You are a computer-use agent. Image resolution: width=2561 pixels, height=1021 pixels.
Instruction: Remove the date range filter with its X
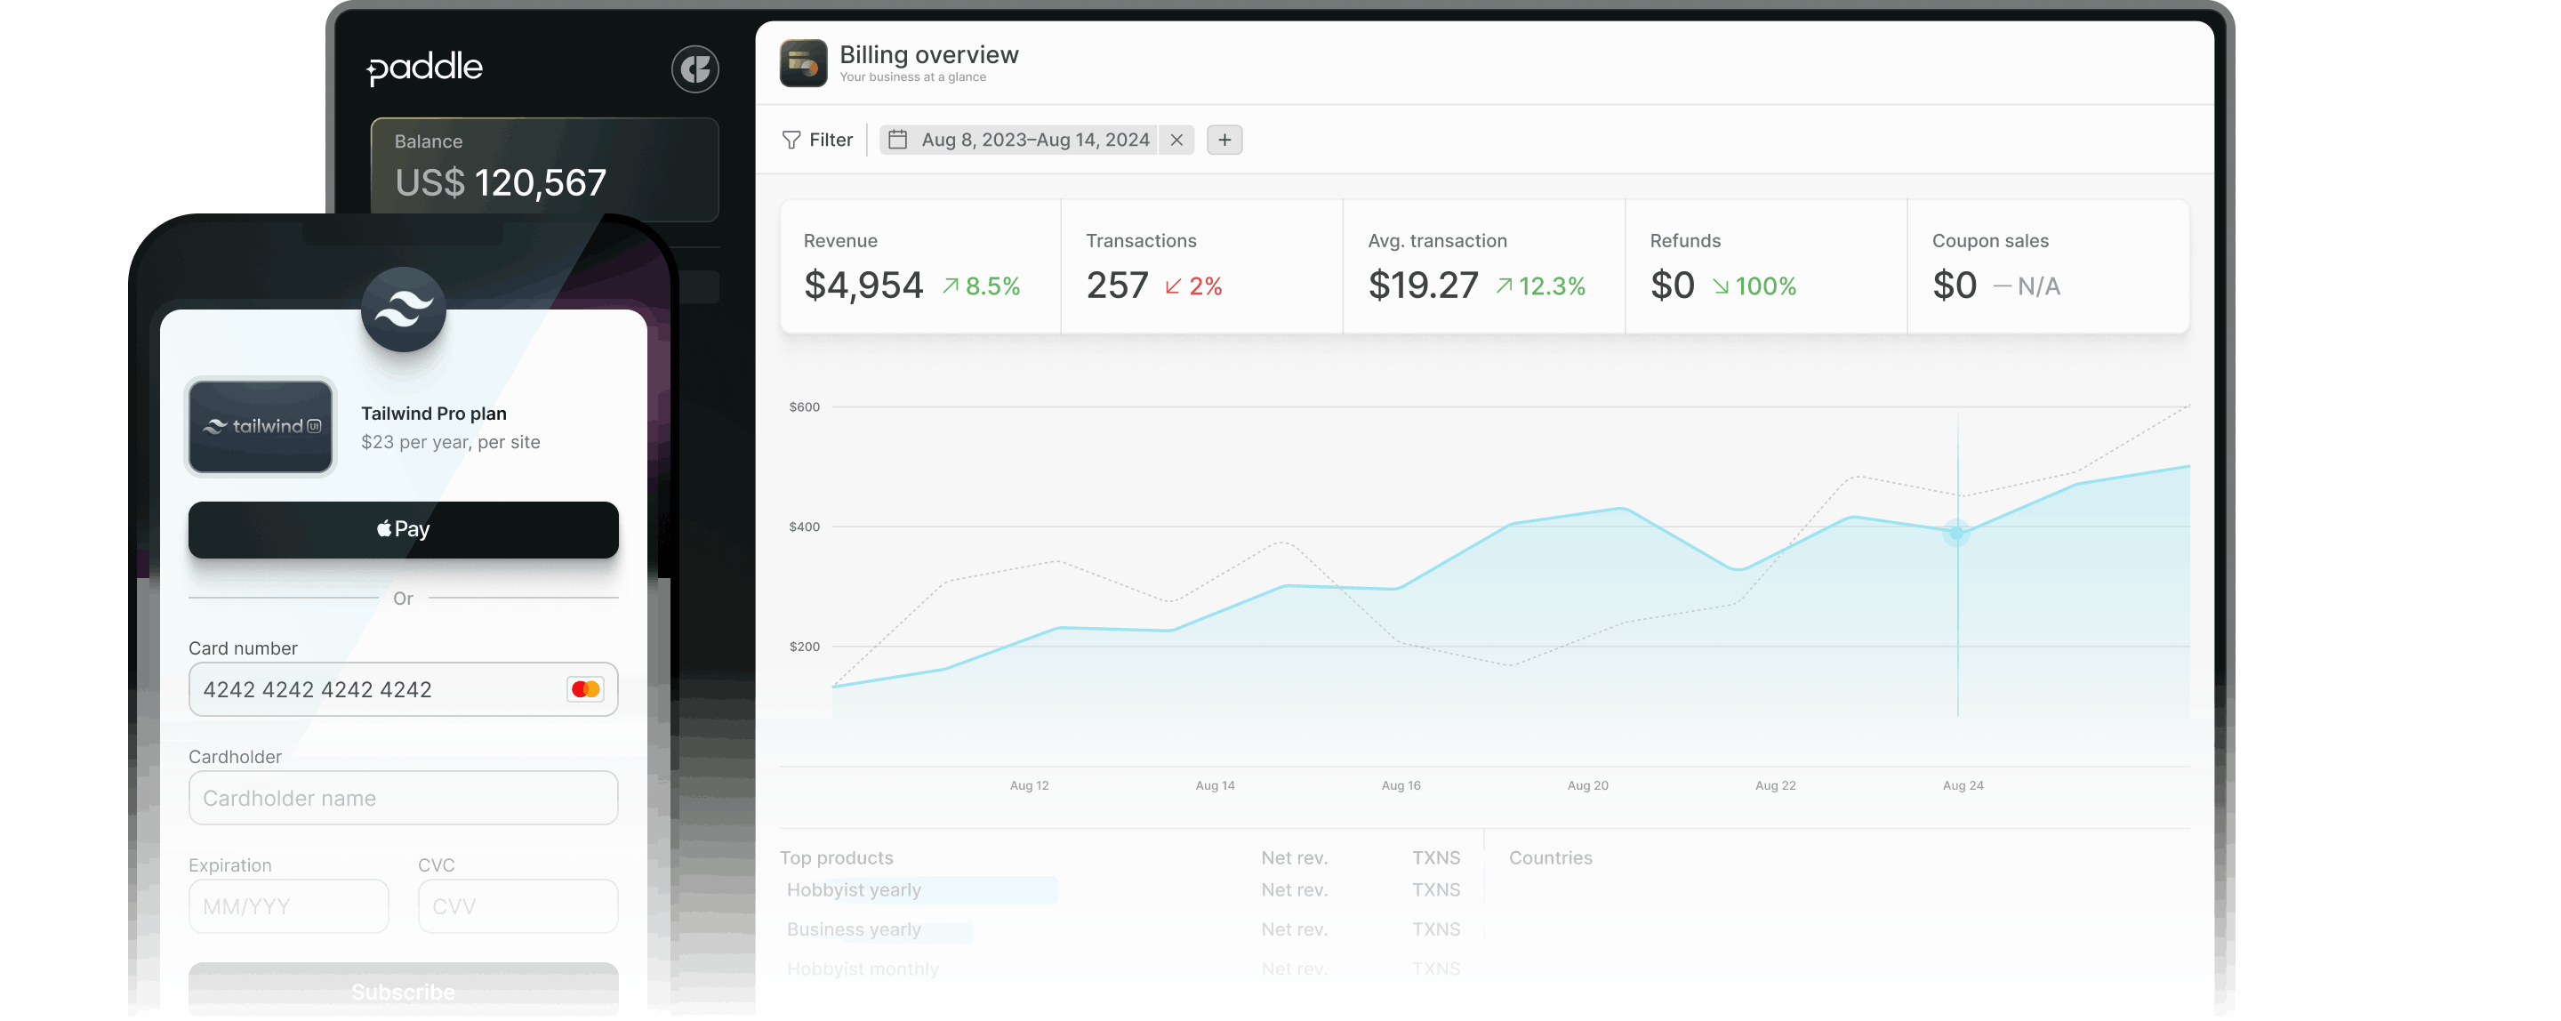click(1176, 141)
